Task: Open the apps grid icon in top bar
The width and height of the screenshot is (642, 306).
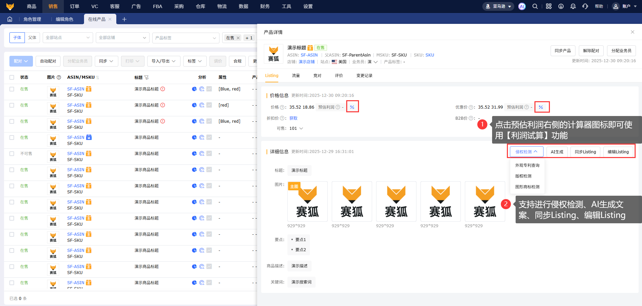Action: [x=549, y=6]
